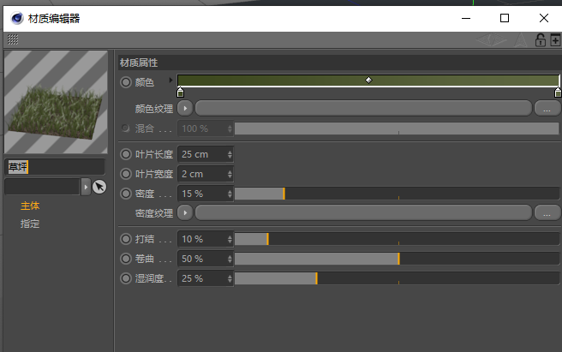This screenshot has width=562, height=352.
Task: Click the 叶片长度 value spinner arrows
Action: [x=230, y=154]
